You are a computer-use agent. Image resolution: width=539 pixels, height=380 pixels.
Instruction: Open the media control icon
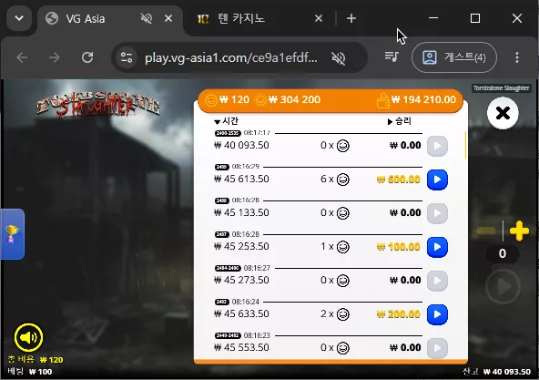pos(392,56)
